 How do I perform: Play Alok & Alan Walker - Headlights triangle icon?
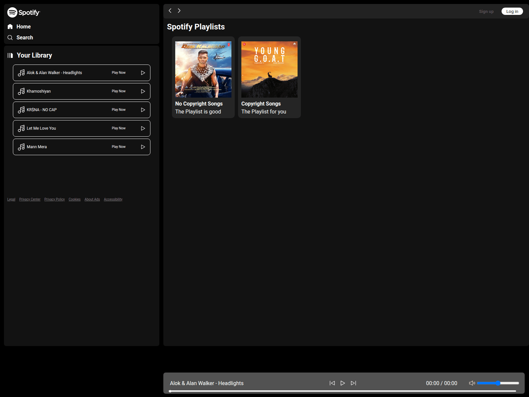[143, 73]
